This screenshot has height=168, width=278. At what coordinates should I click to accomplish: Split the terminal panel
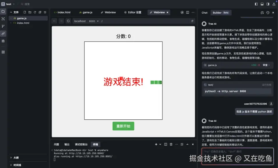click(x=166, y=144)
